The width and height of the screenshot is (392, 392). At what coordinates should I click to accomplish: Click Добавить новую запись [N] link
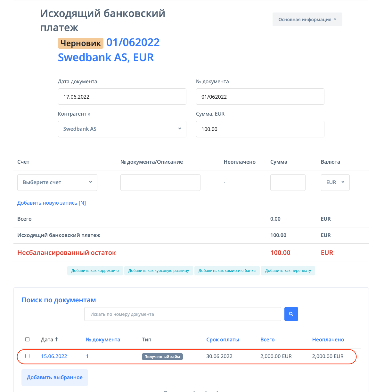52,203
